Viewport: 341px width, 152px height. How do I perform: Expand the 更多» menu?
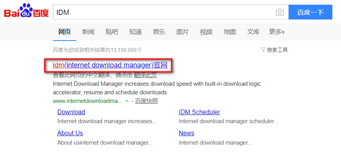(x=277, y=32)
